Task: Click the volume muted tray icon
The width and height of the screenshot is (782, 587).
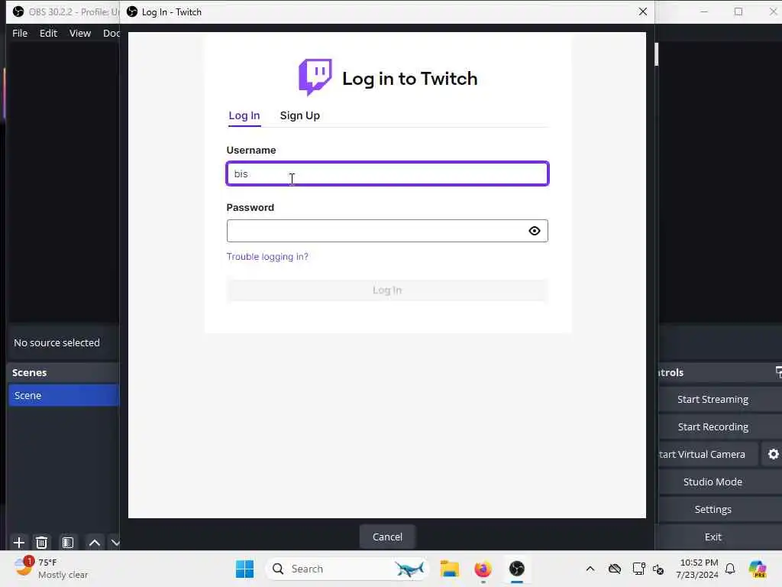Action: [658, 569]
